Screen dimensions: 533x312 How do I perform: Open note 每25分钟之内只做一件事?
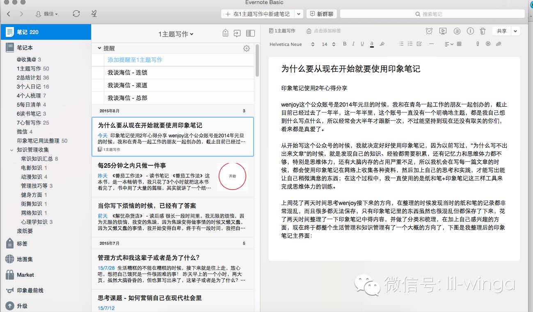click(x=173, y=177)
